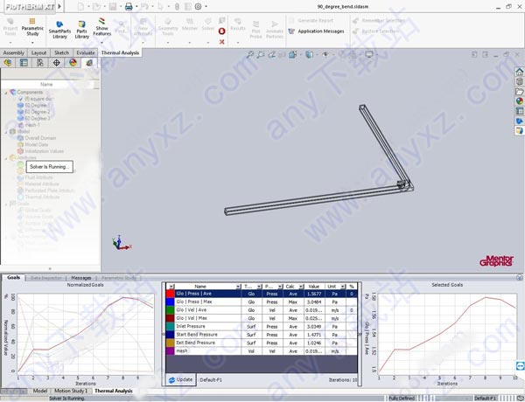Open the Show Features dropdown arrow
The height and width of the screenshot is (402, 525).
(x=101, y=43)
